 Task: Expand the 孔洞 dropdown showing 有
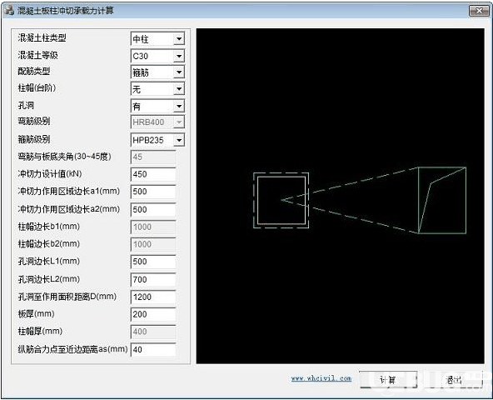[x=157, y=107]
